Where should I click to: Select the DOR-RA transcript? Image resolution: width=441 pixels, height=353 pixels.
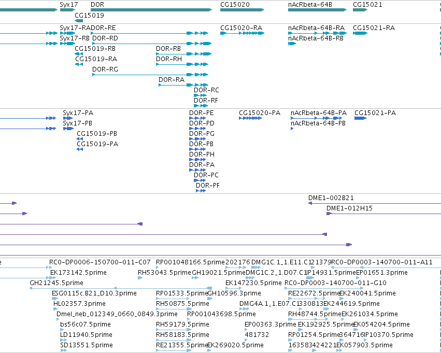[183, 85]
